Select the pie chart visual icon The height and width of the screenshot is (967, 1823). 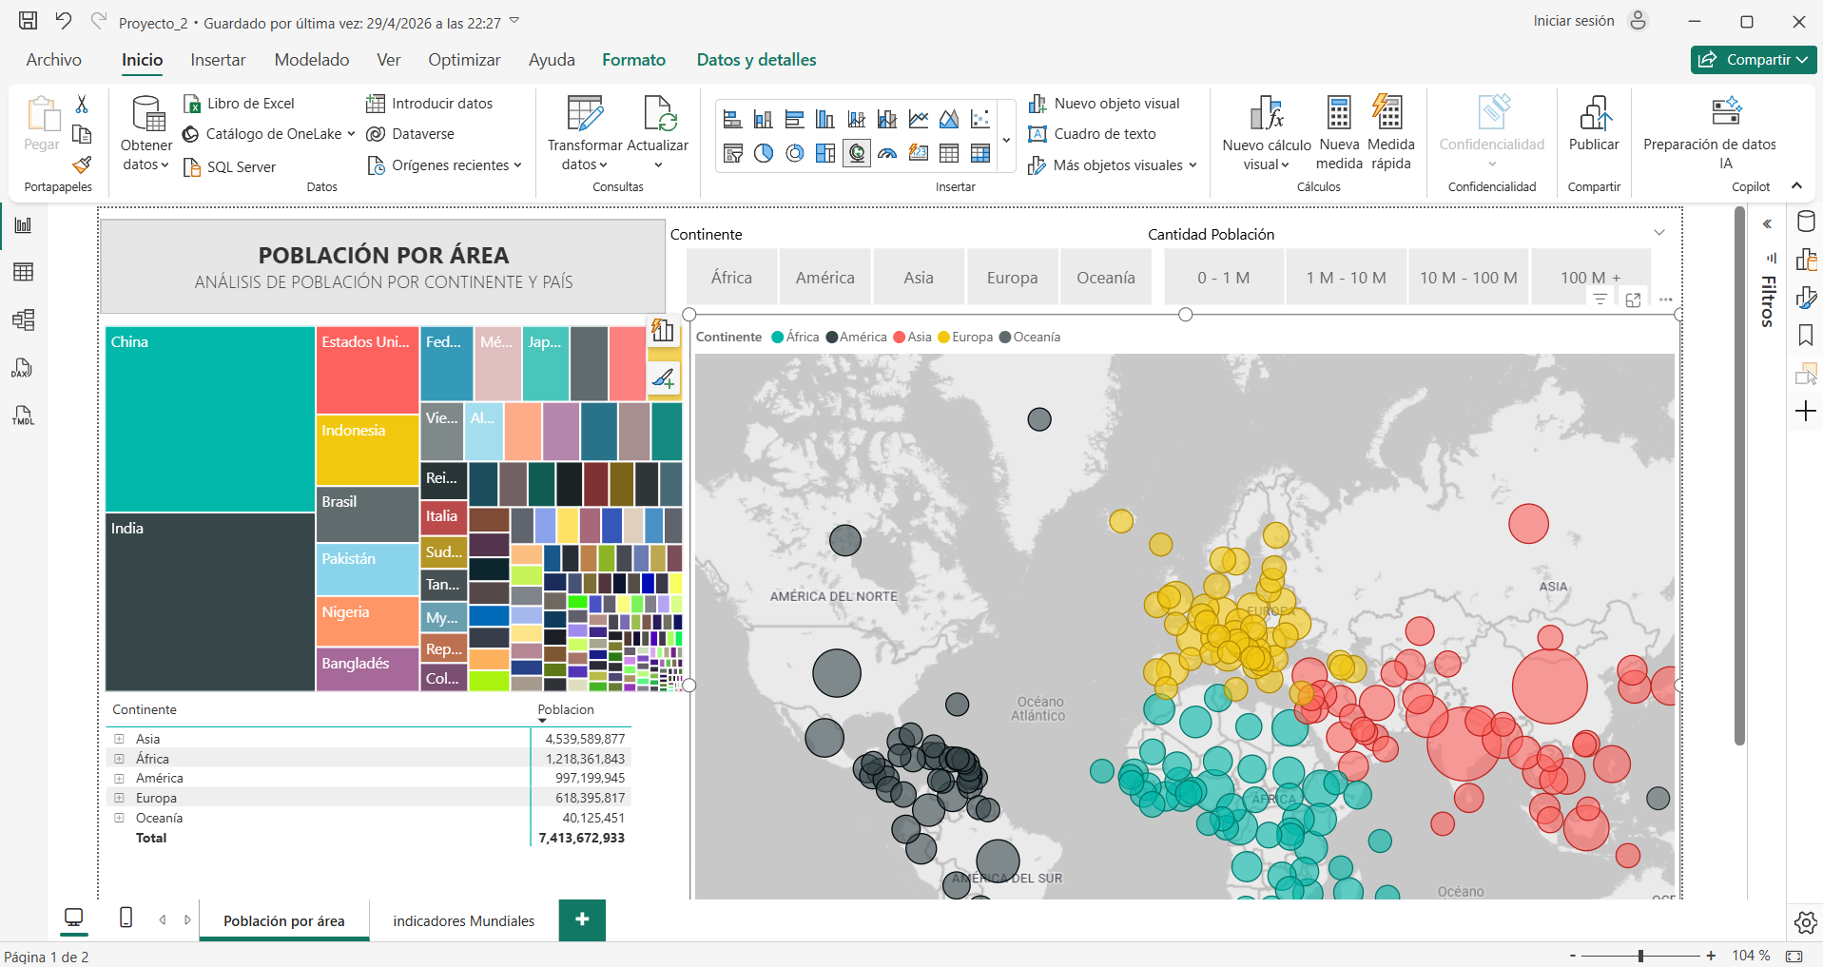click(x=764, y=153)
